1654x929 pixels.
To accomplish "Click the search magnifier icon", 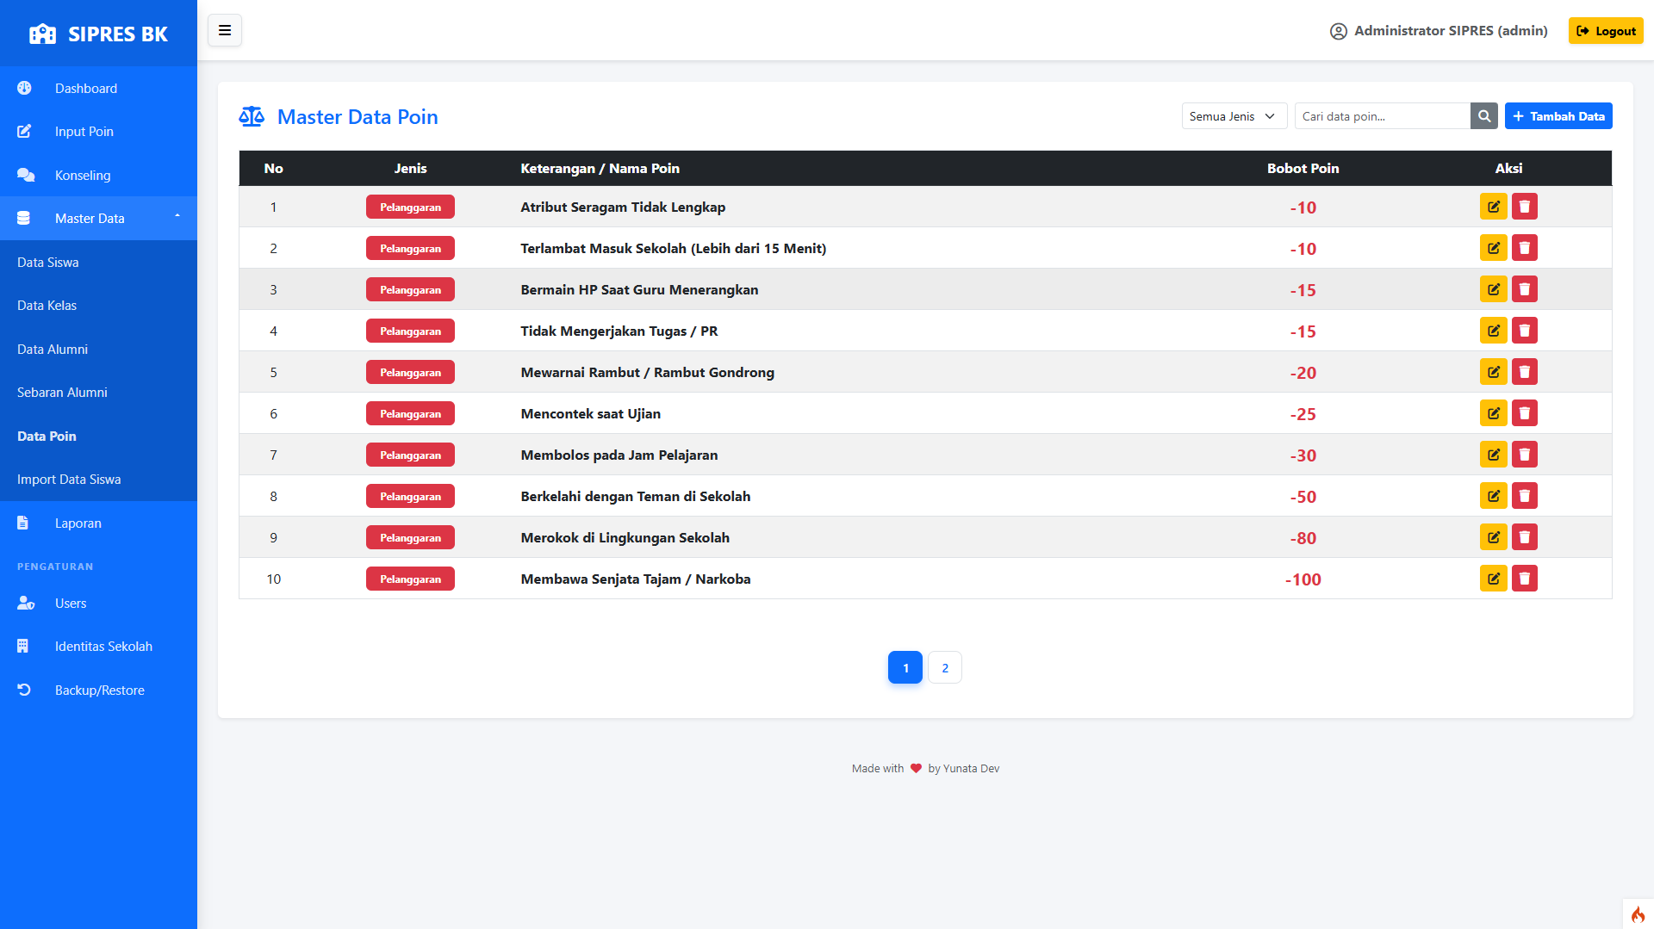I will (1483, 116).
